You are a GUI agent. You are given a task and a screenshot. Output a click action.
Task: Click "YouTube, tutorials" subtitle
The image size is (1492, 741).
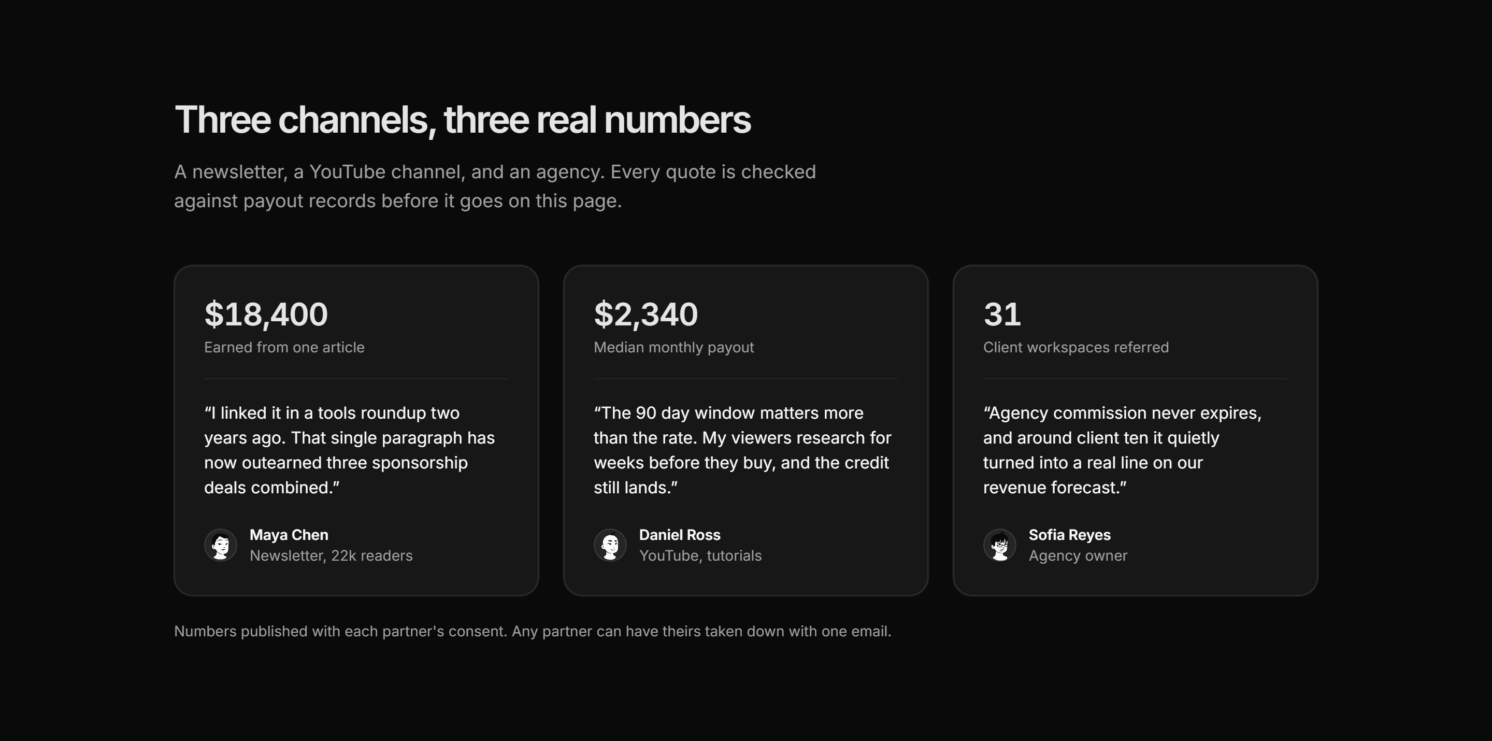(x=700, y=555)
